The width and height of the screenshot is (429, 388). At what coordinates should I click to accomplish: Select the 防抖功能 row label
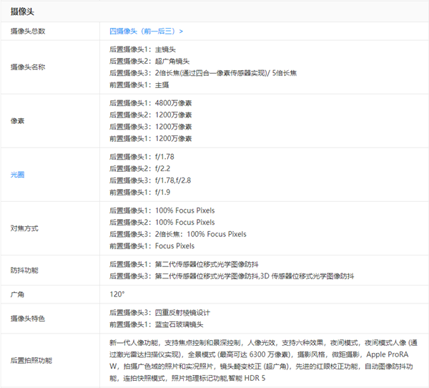click(x=24, y=271)
